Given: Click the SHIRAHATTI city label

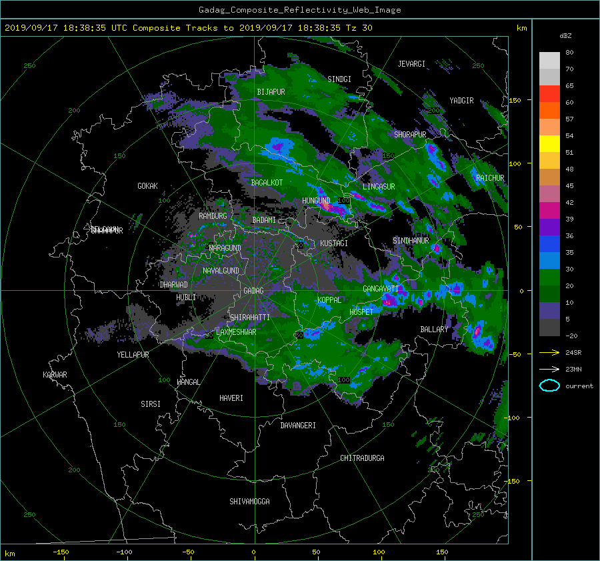Looking at the screenshot, I should (250, 318).
